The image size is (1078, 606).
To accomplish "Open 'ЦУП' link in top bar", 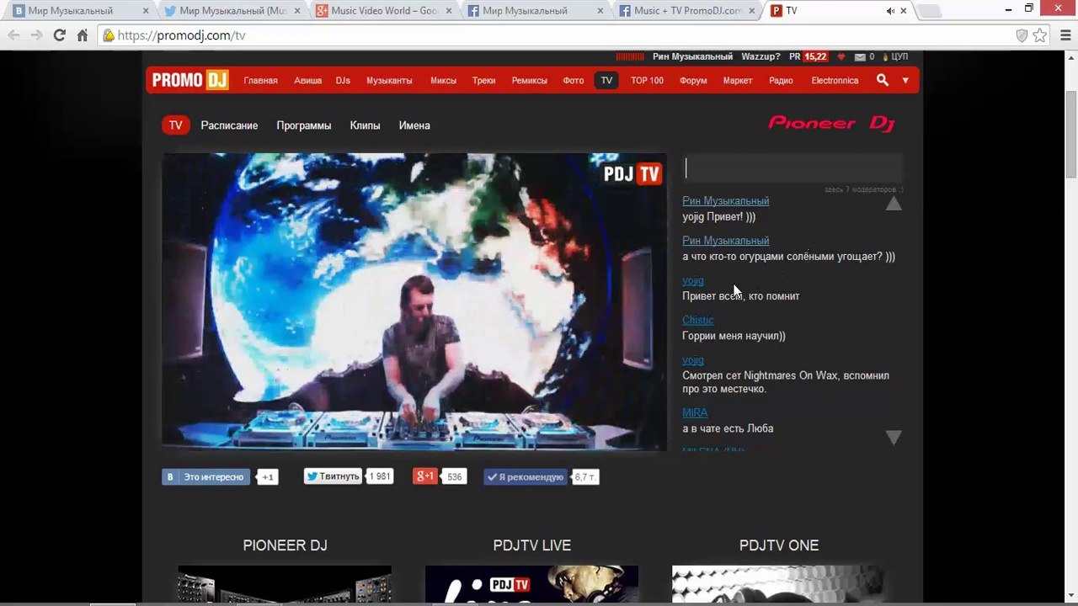I will click(x=899, y=57).
